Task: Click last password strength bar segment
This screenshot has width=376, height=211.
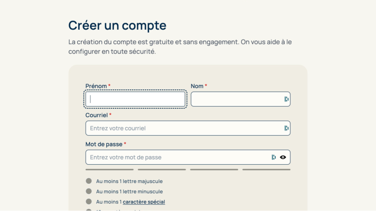Action: 266,170
